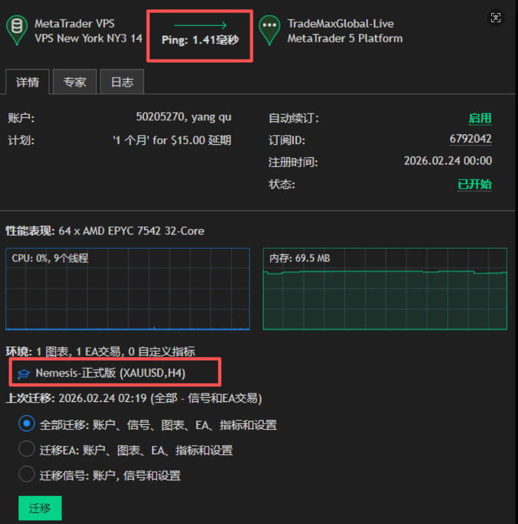Click Nemesis-正式版 (XAUUSD,H4) entry
This screenshot has height=524, width=518.
111,373
